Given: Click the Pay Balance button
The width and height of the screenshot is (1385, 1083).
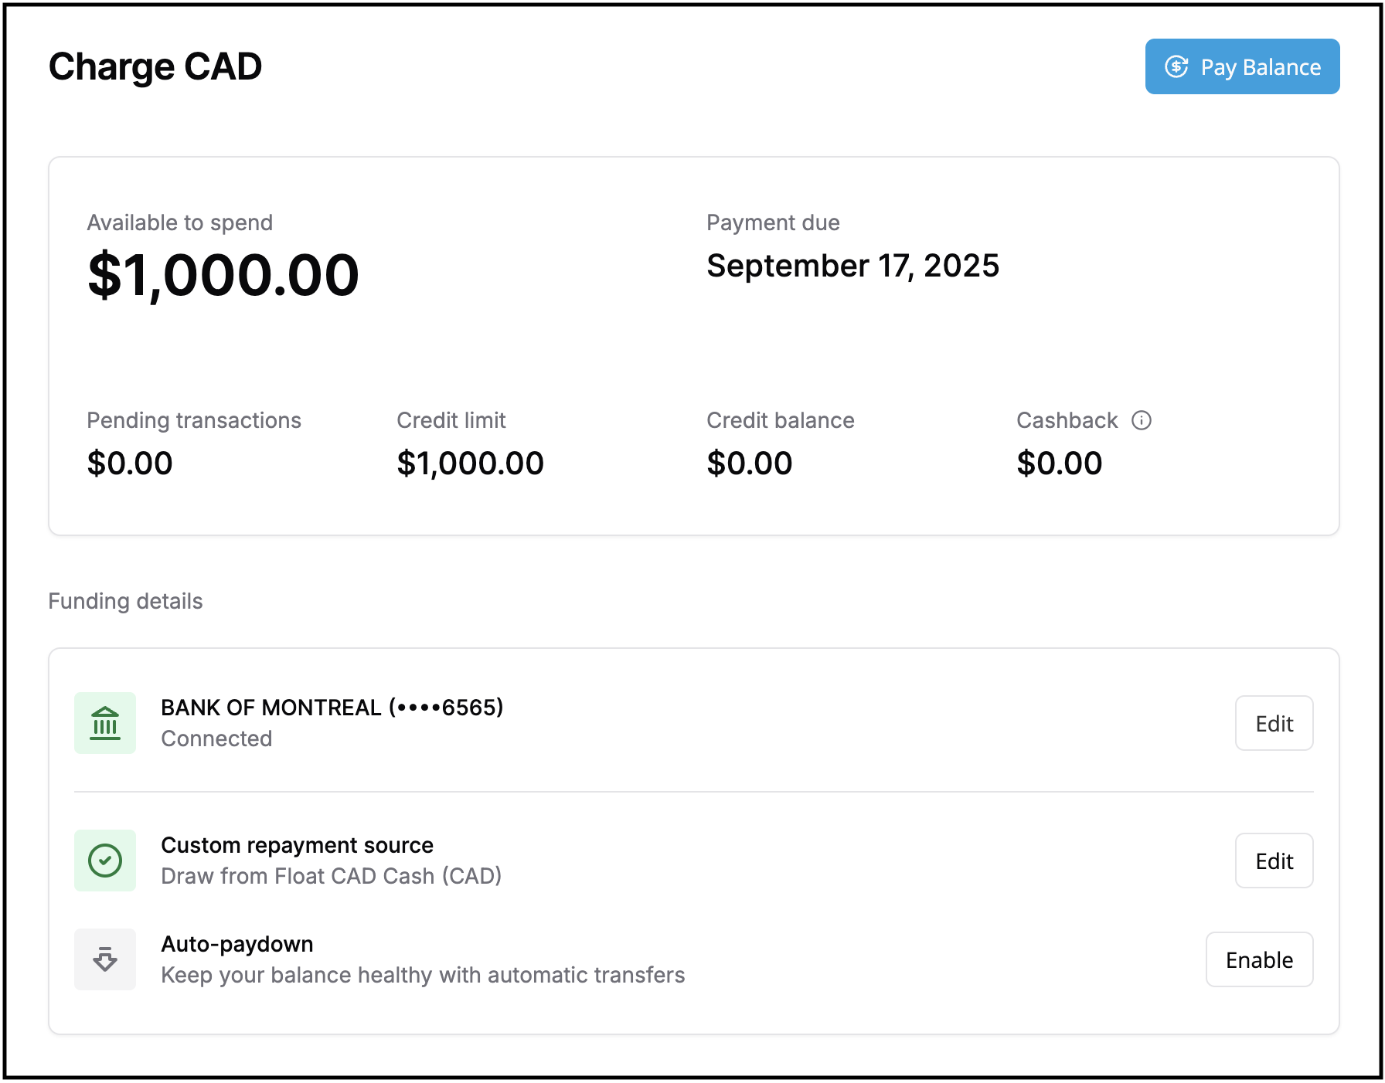Looking at the screenshot, I should [x=1242, y=66].
